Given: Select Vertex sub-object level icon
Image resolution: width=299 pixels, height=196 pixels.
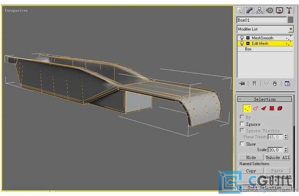Looking at the screenshot, I should (x=247, y=108).
